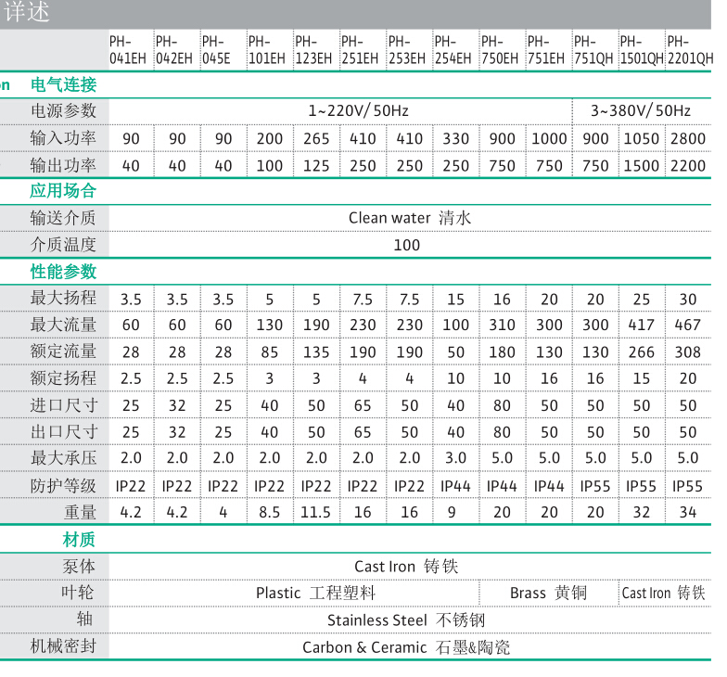
Task: Click the 额定扬程 row label
Action: point(63,378)
